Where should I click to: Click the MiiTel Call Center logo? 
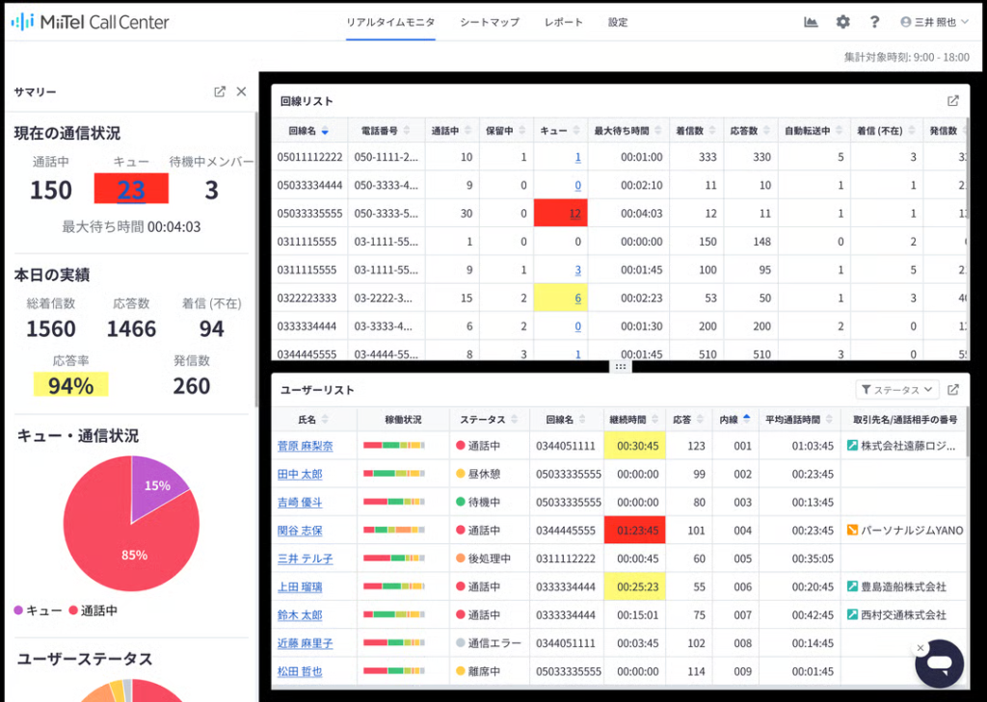click(x=90, y=22)
